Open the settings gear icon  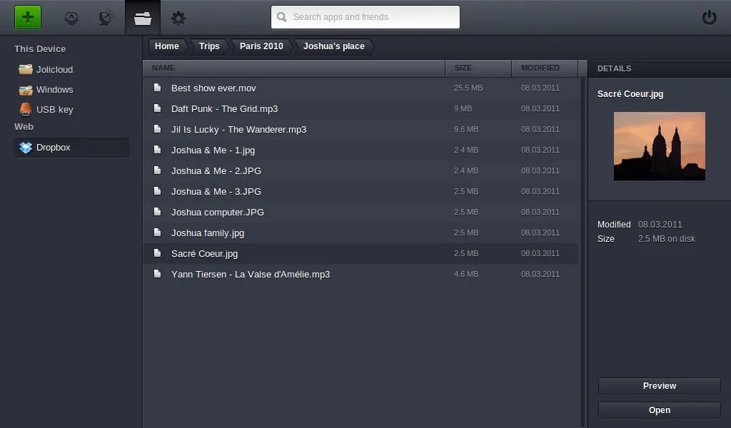point(178,18)
